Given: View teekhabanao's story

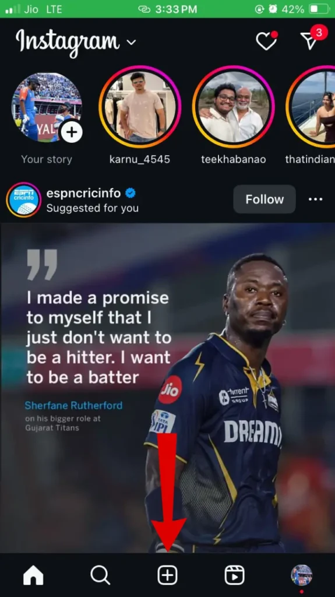Looking at the screenshot, I should [x=234, y=107].
